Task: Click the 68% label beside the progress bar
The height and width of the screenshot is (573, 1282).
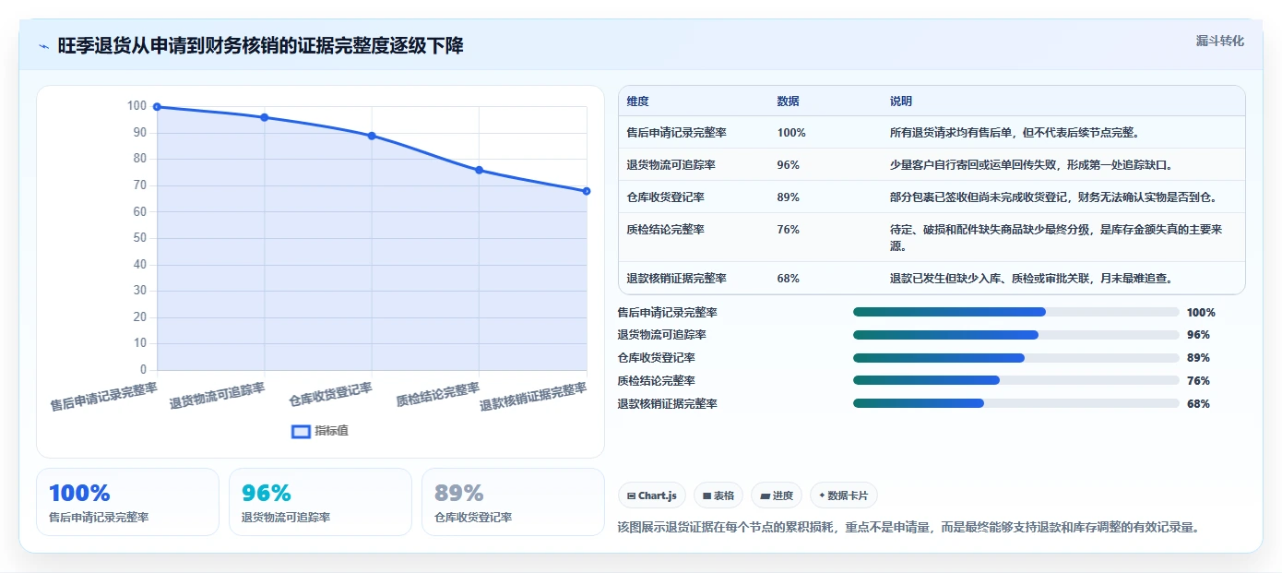Action: [1198, 404]
